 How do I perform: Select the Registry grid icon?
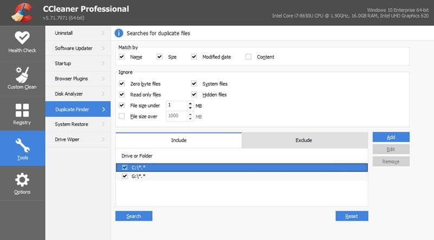[x=22, y=110]
